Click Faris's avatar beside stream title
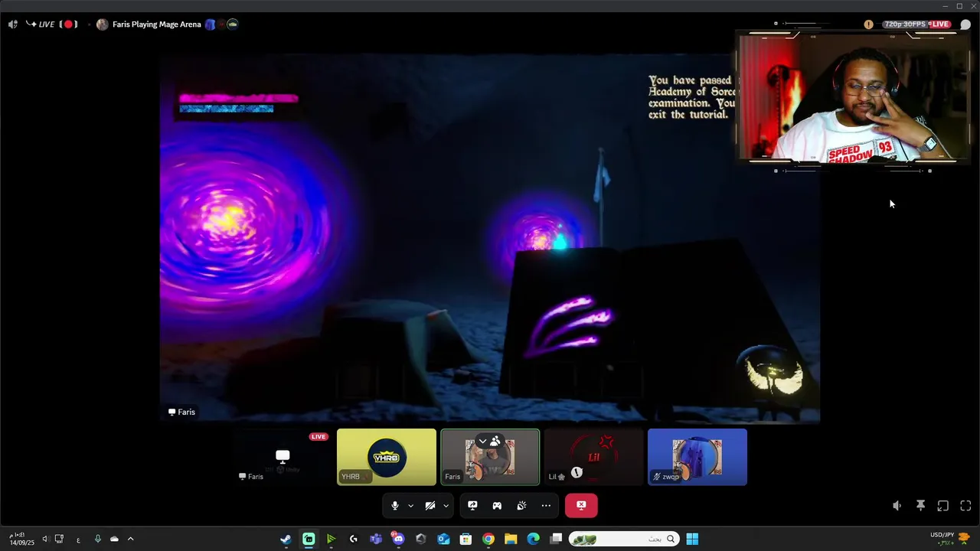The height and width of the screenshot is (551, 980). (x=103, y=24)
